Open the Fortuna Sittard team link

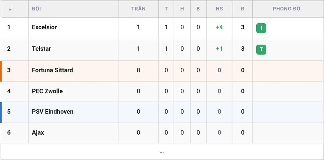click(52, 70)
